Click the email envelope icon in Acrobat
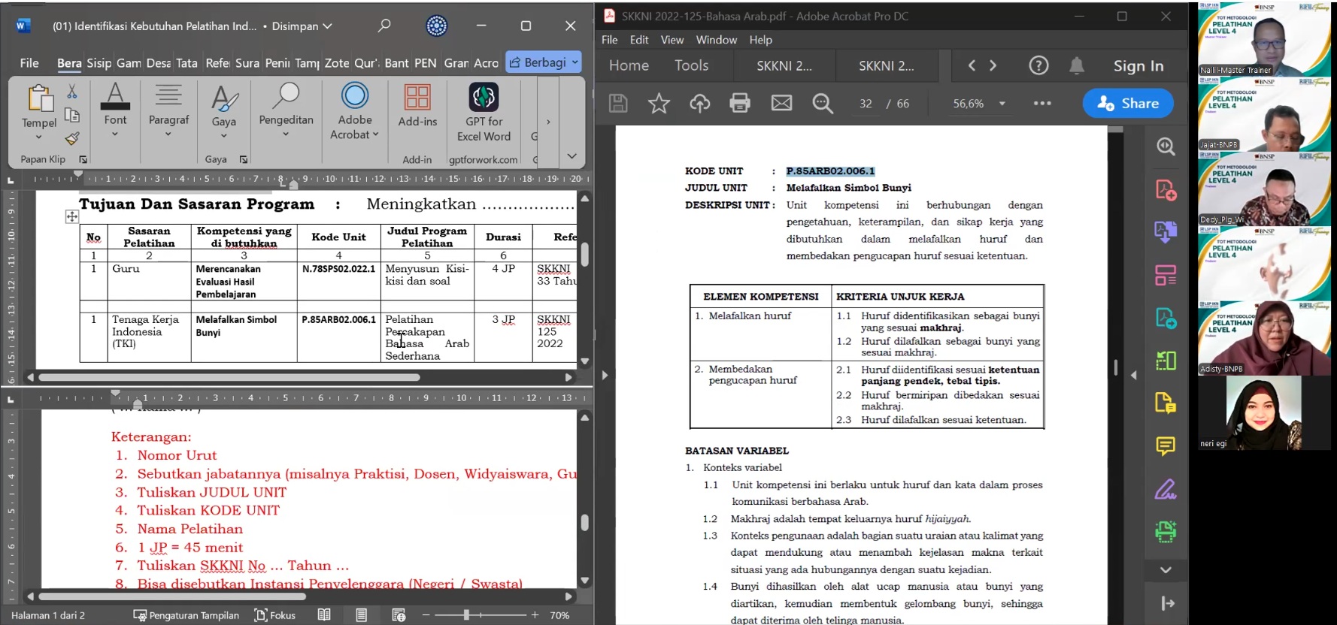The height and width of the screenshot is (625, 1337). point(781,103)
